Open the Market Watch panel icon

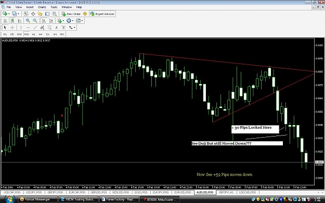[x=25, y=13]
